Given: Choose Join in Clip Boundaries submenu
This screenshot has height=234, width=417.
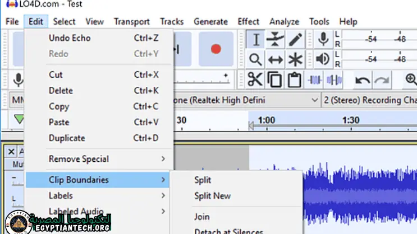Looking at the screenshot, I should 236,217.
